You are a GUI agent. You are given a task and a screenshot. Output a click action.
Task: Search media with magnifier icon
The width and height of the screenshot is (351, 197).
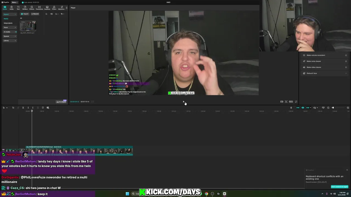(46, 14)
